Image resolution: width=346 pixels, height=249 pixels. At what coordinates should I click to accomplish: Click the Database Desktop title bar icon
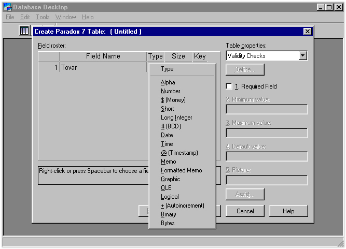tap(7, 7)
